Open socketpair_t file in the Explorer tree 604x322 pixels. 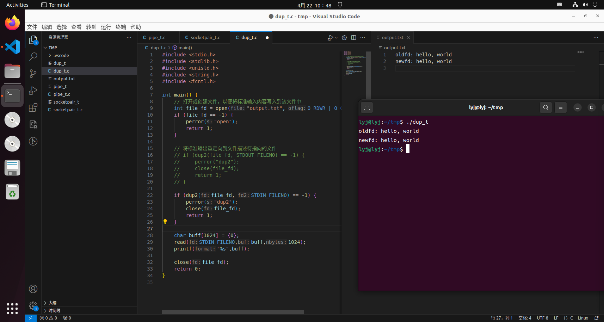point(90,102)
